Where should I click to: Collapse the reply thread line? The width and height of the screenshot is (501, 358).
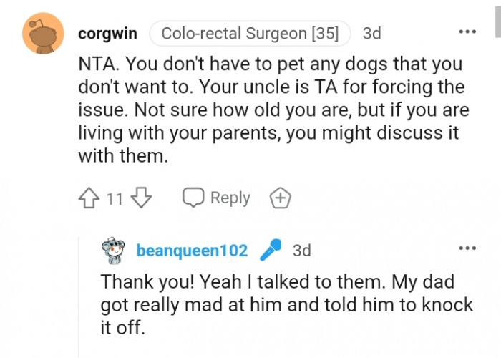[x=79, y=301]
